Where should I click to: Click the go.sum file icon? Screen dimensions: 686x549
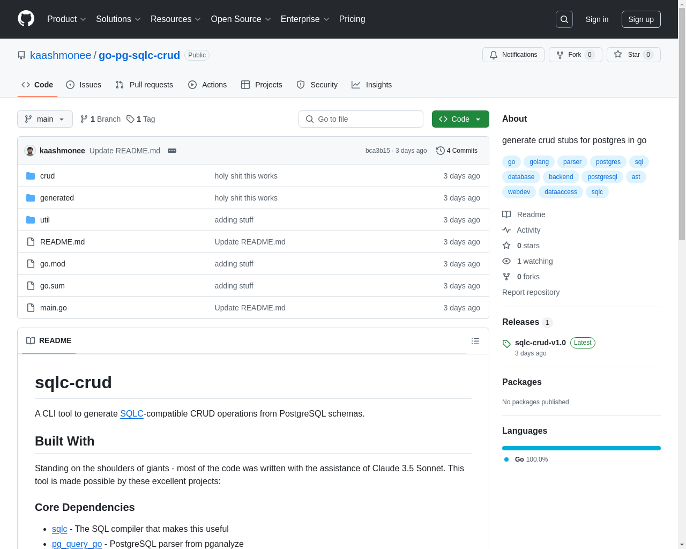pyautogui.click(x=31, y=286)
